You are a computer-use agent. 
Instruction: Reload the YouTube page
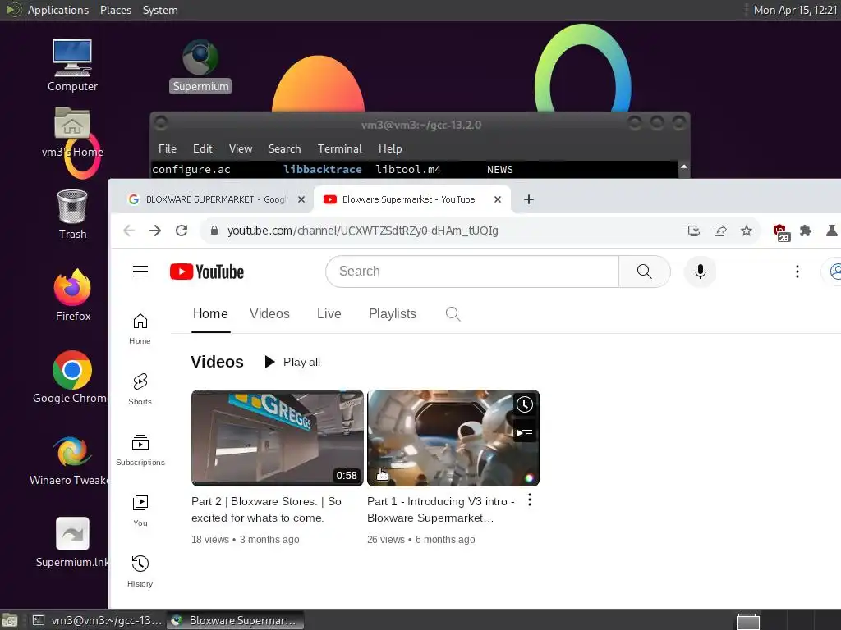click(182, 231)
